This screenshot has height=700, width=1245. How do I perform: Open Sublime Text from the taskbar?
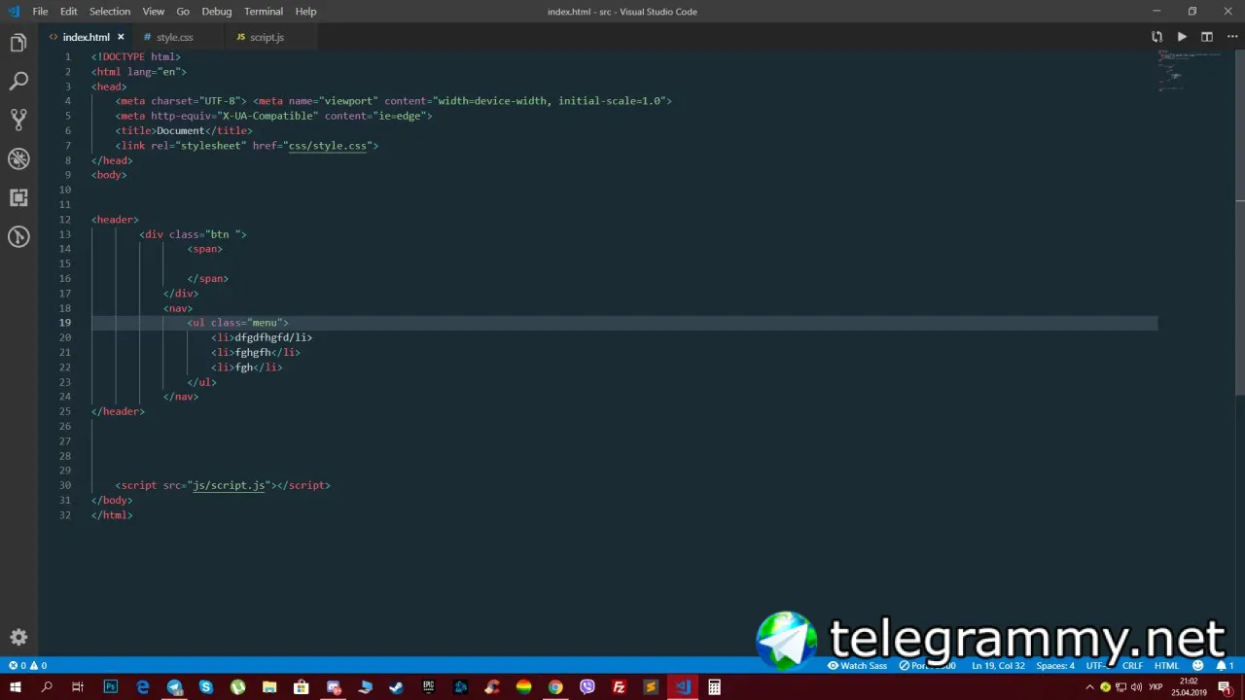(650, 687)
